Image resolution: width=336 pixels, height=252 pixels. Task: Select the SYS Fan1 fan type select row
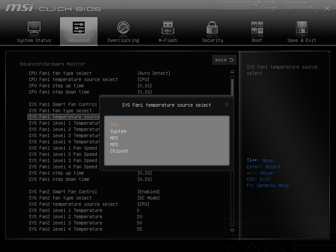60,111
